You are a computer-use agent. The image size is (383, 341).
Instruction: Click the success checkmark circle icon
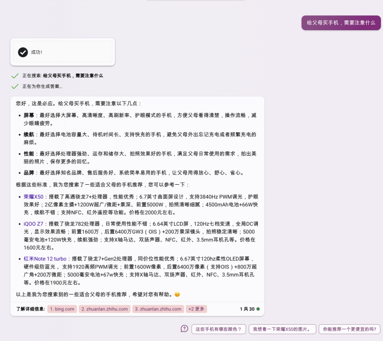tap(23, 52)
